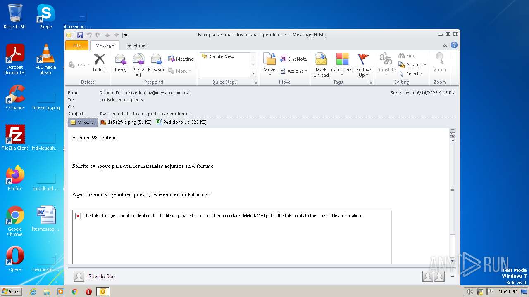Open the Windows Start menu
The height and width of the screenshot is (297, 529).
pos(11,292)
